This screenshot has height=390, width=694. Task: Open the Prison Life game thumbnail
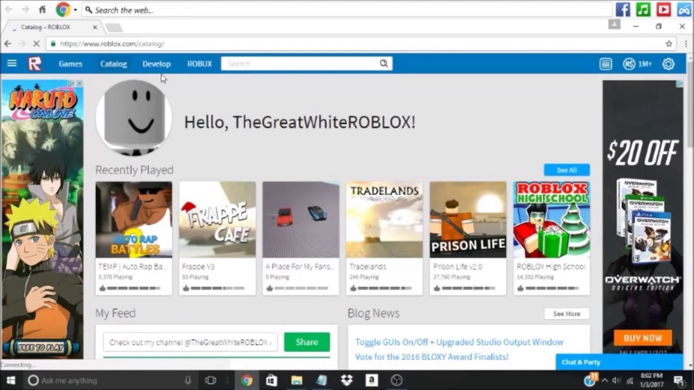(x=468, y=220)
